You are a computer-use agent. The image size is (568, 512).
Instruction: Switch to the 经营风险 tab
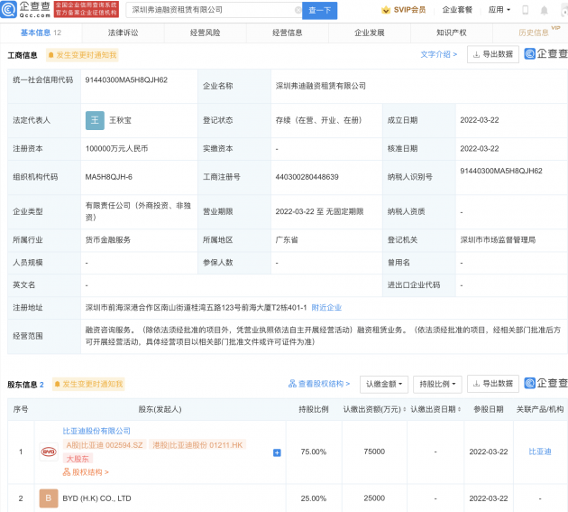[205, 33]
